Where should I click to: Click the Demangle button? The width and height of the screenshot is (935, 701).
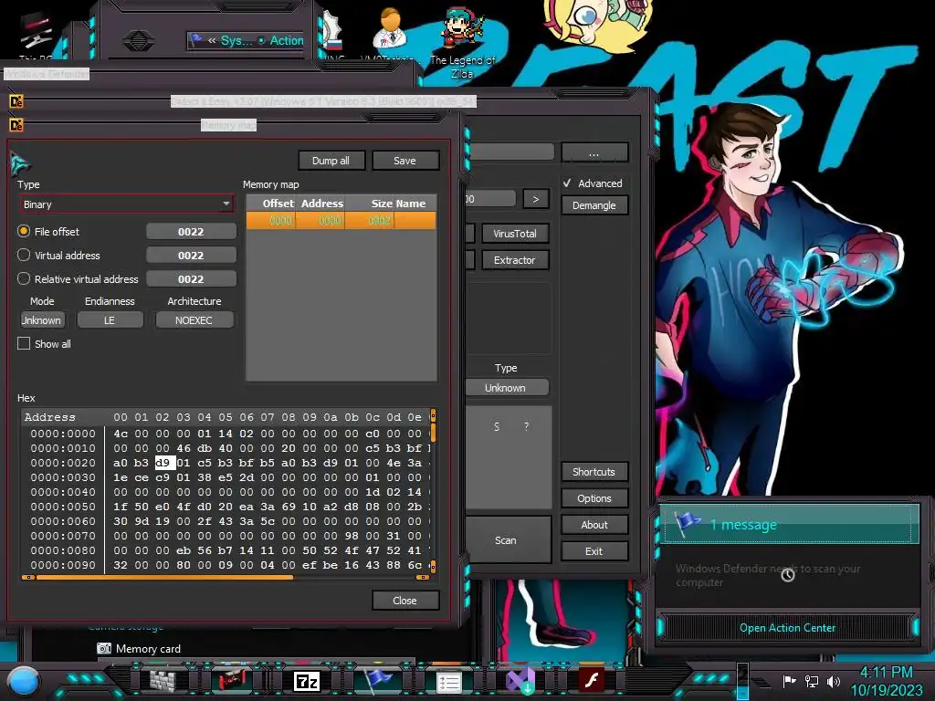pos(594,205)
